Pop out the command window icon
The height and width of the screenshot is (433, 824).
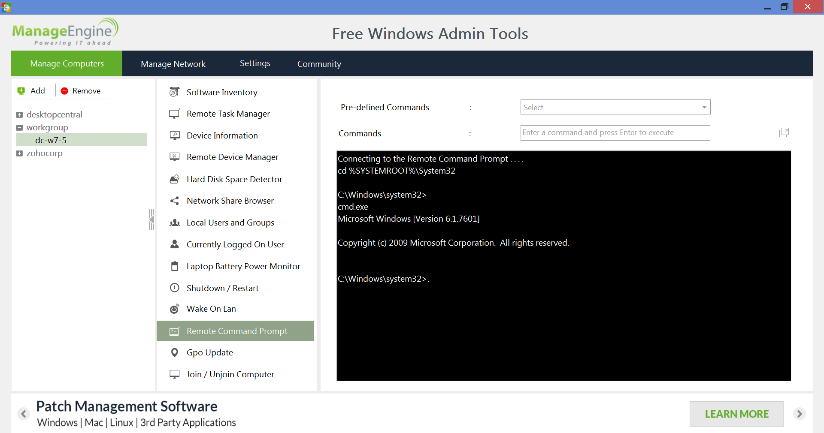pyautogui.click(x=784, y=132)
